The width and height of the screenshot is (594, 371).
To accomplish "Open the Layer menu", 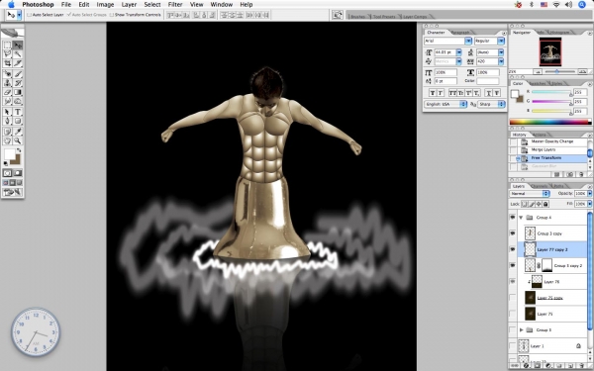I will [129, 5].
